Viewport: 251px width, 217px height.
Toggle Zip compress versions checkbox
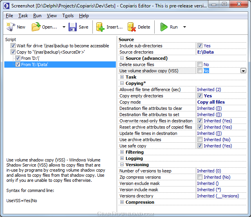click(200, 177)
